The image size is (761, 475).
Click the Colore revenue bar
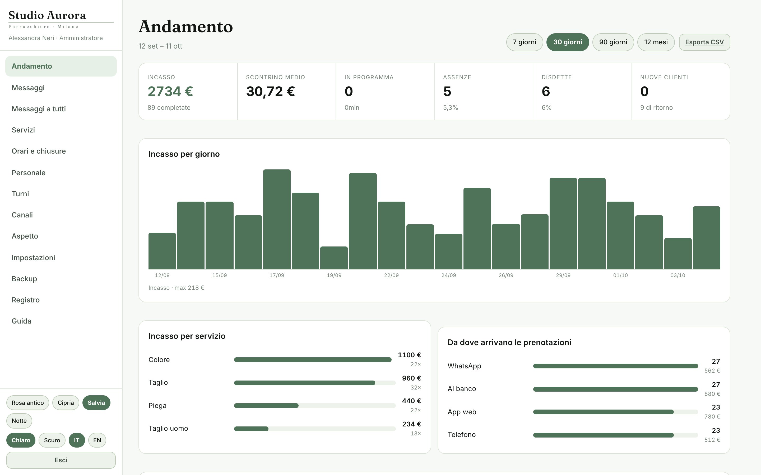pos(313,360)
